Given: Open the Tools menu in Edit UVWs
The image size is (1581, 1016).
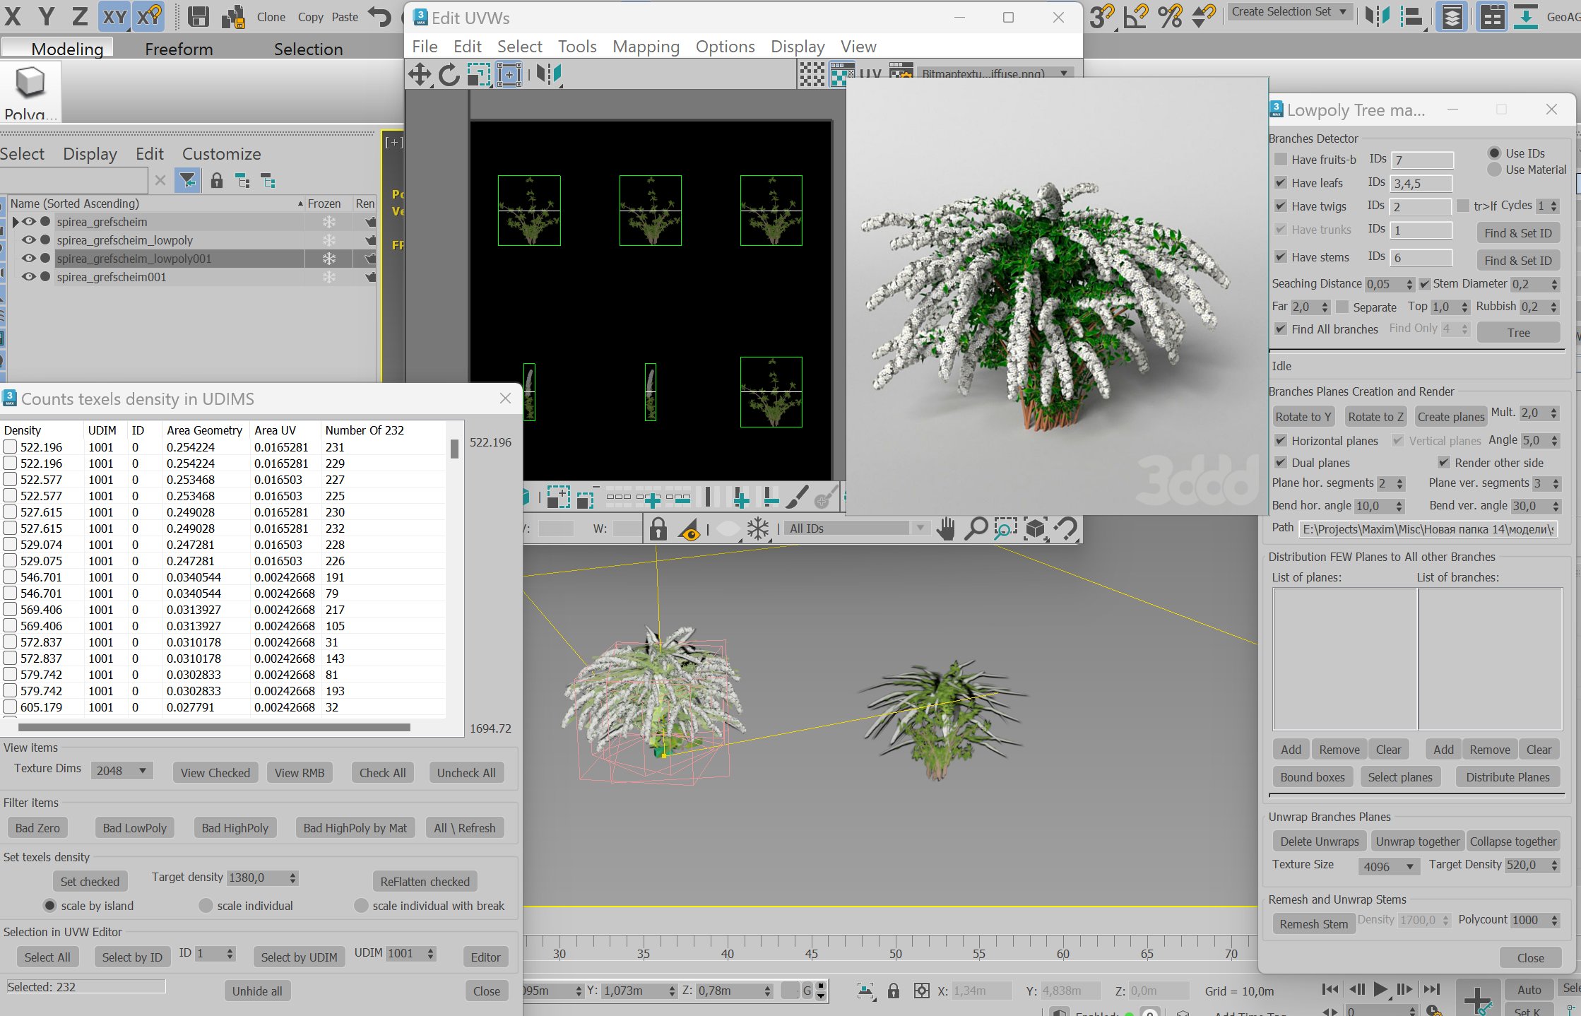Looking at the screenshot, I should pos(577,47).
